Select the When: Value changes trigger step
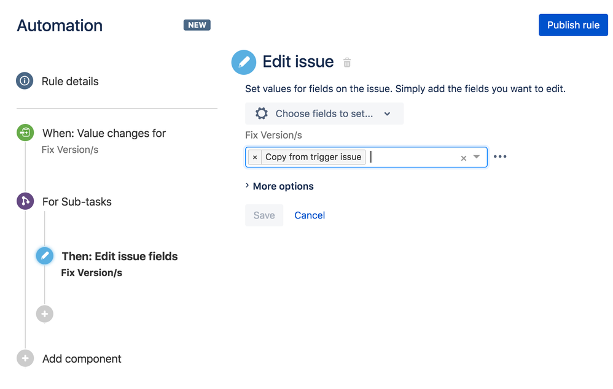Image resolution: width=613 pixels, height=389 pixels. 103,133
